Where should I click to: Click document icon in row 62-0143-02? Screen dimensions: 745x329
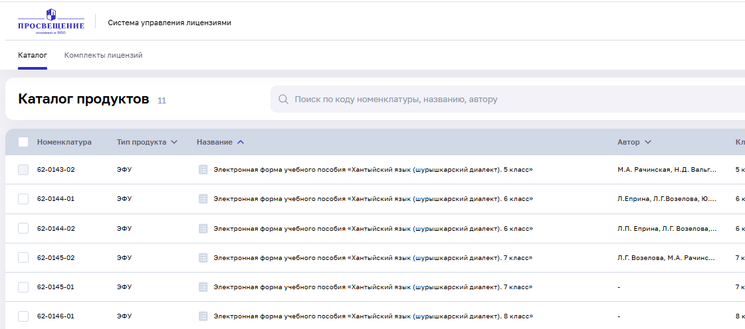click(203, 170)
